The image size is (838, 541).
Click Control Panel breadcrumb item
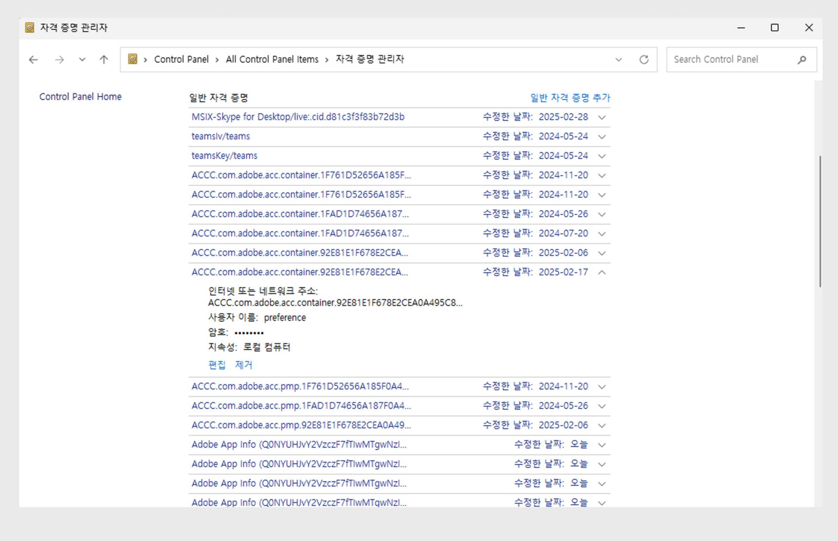(x=181, y=59)
